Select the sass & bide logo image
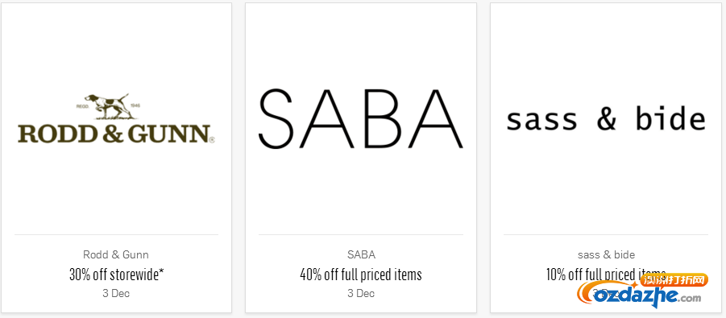Image resolution: width=726 pixels, height=318 pixels. 606,118
